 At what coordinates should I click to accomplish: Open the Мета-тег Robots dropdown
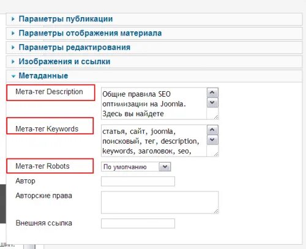[136, 167]
